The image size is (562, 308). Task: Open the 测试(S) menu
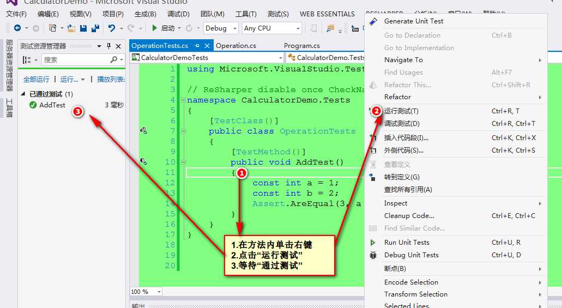pos(278,14)
